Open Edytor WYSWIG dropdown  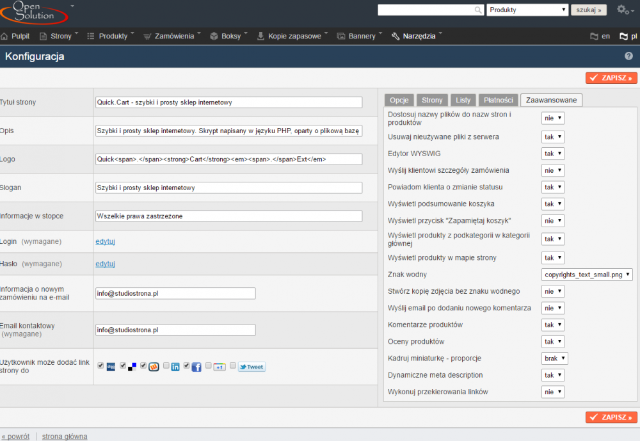point(553,154)
